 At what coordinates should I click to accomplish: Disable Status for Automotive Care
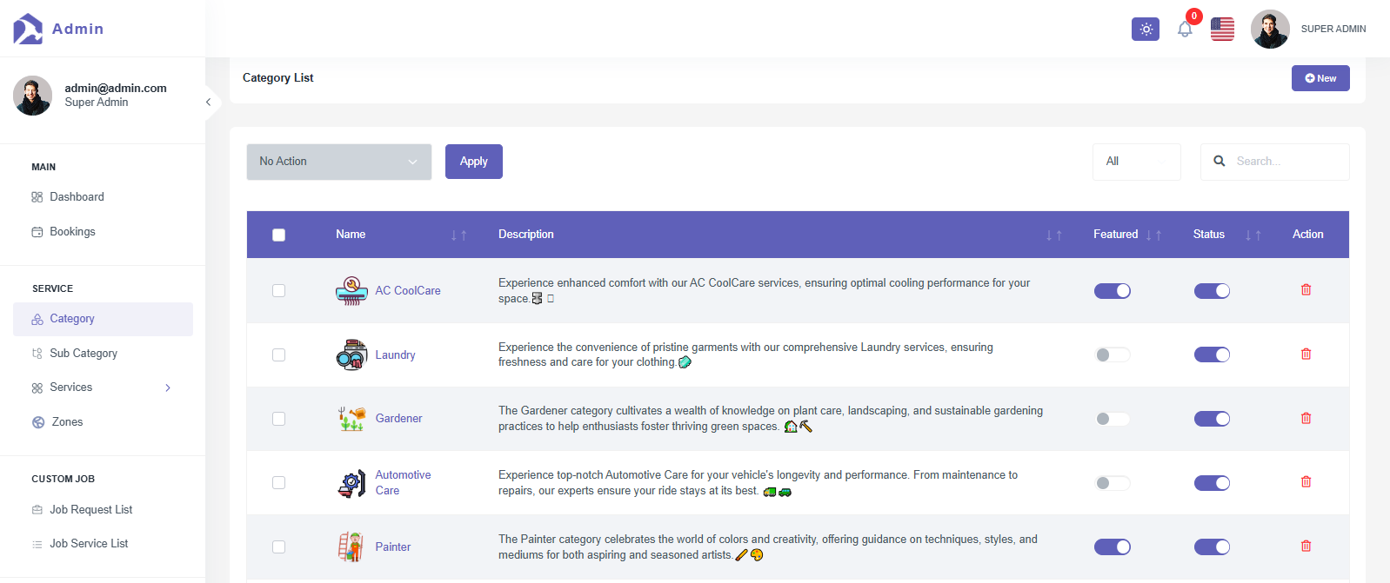pyautogui.click(x=1211, y=483)
